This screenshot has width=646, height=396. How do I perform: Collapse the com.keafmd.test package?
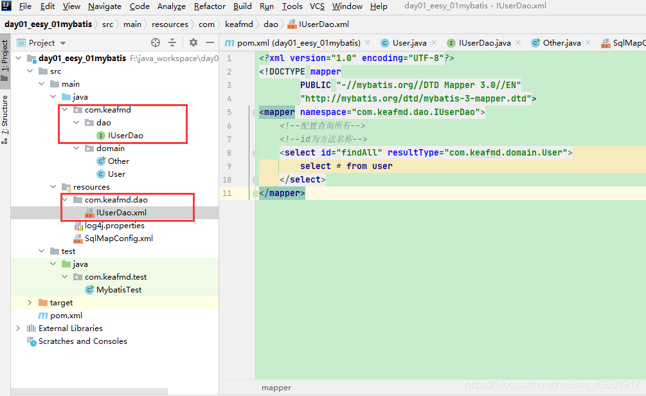point(65,277)
